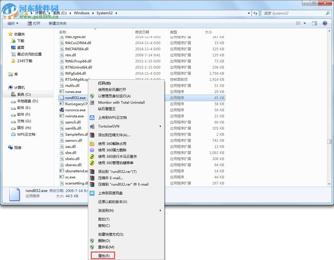Select 本地磁盘 (D:) in sidebar
This screenshot has height=260, width=334.
(25, 101)
